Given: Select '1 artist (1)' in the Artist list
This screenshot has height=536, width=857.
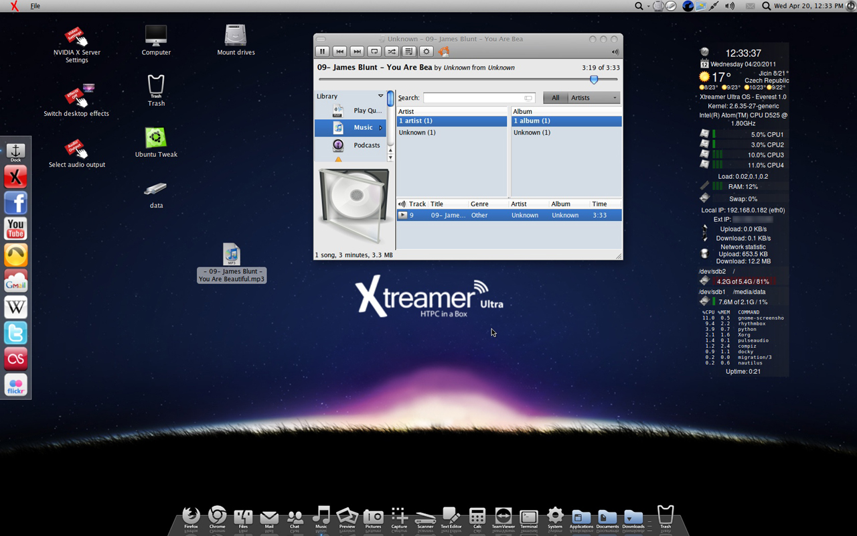Looking at the screenshot, I should [452, 121].
